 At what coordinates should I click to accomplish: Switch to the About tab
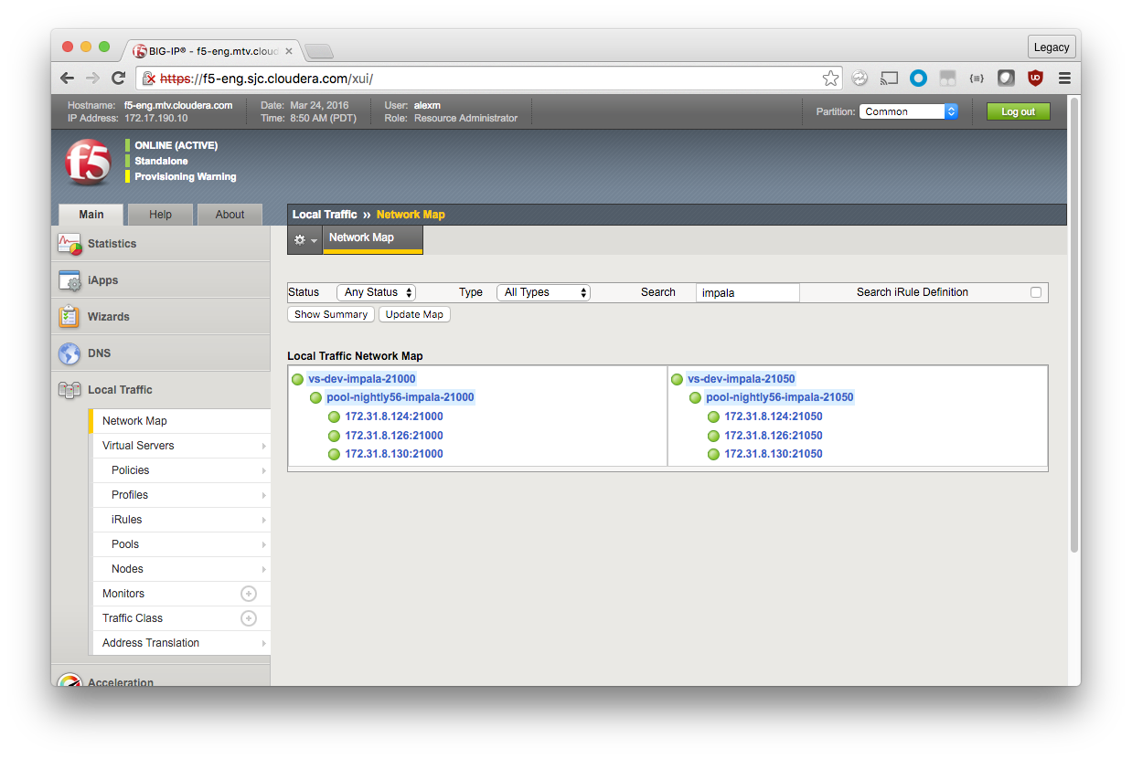230,215
